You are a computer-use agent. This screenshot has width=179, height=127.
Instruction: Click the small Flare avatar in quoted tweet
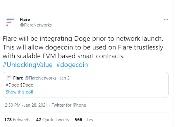coord(8,78)
